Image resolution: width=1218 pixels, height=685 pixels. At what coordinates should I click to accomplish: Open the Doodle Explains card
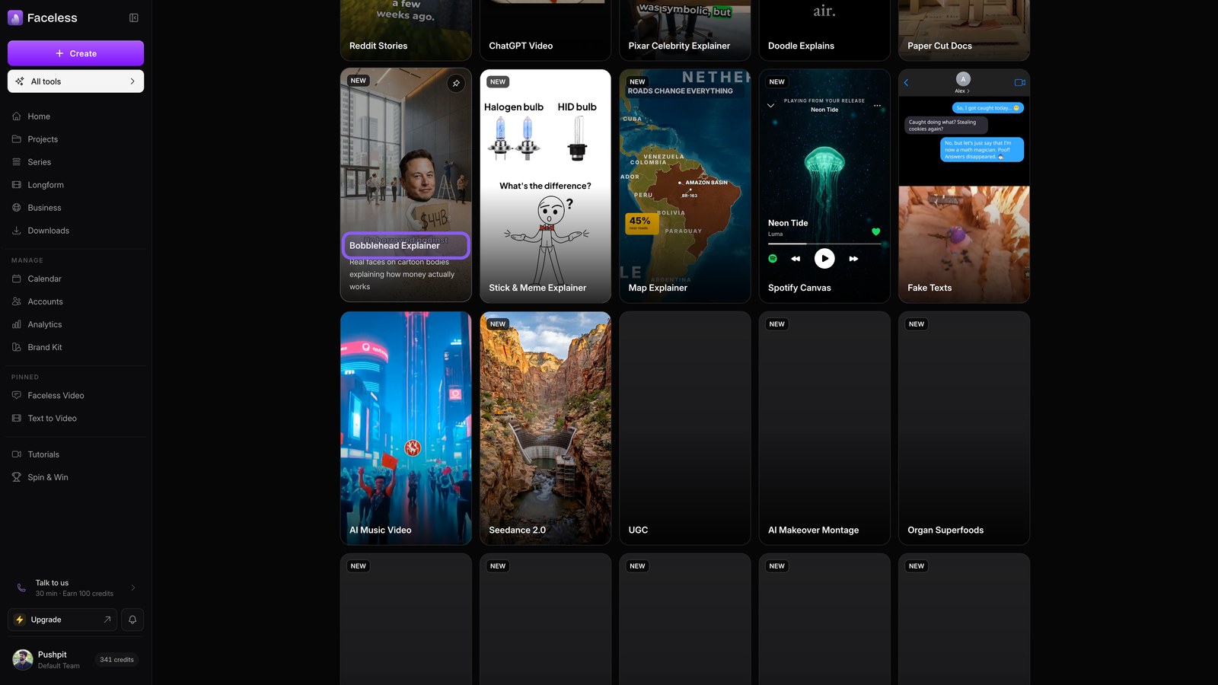(x=824, y=30)
